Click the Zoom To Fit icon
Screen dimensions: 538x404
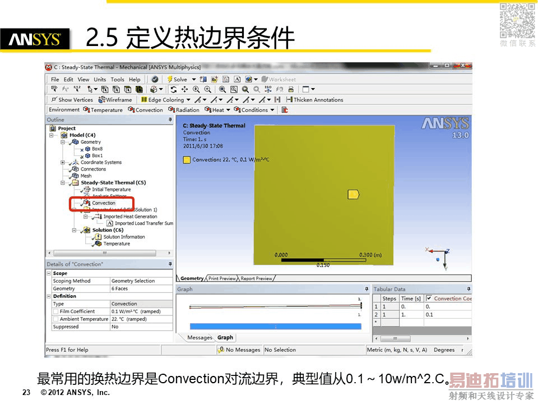point(222,89)
